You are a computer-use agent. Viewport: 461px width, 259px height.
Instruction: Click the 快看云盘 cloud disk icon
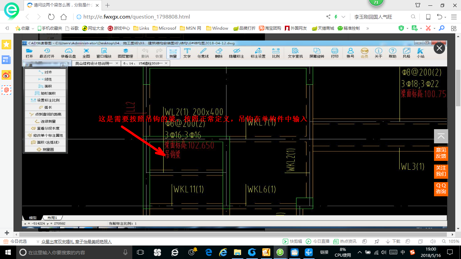pyautogui.click(x=69, y=53)
